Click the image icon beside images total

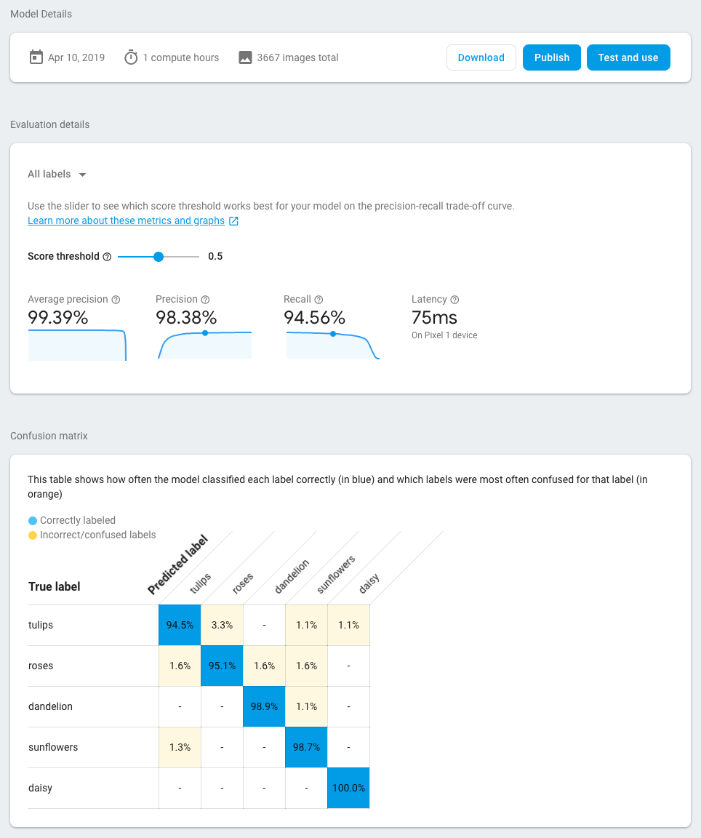pos(246,57)
